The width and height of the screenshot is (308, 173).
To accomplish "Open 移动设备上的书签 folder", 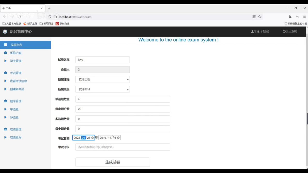I will tap(296, 23).
